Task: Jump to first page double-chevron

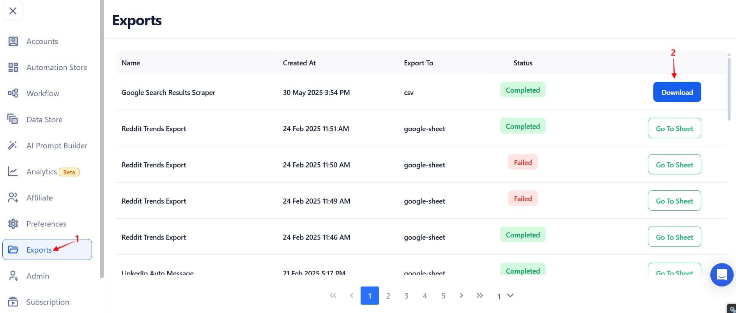Action: click(x=333, y=295)
